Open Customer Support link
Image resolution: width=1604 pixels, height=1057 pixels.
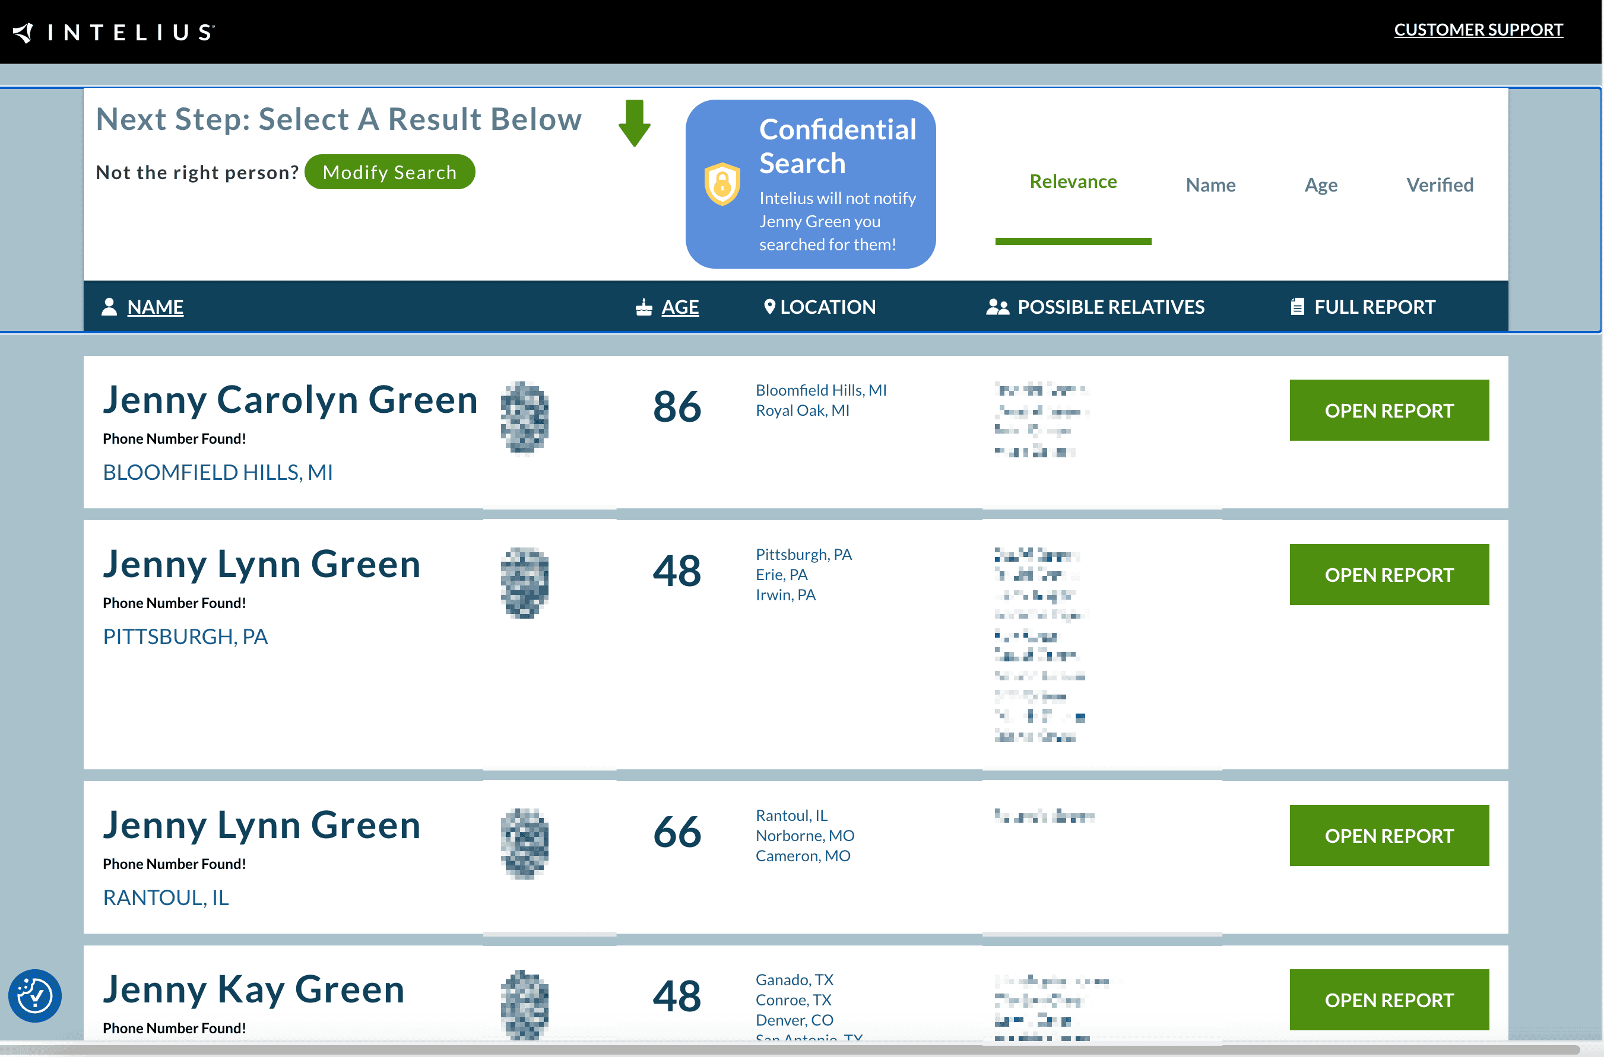(1478, 30)
